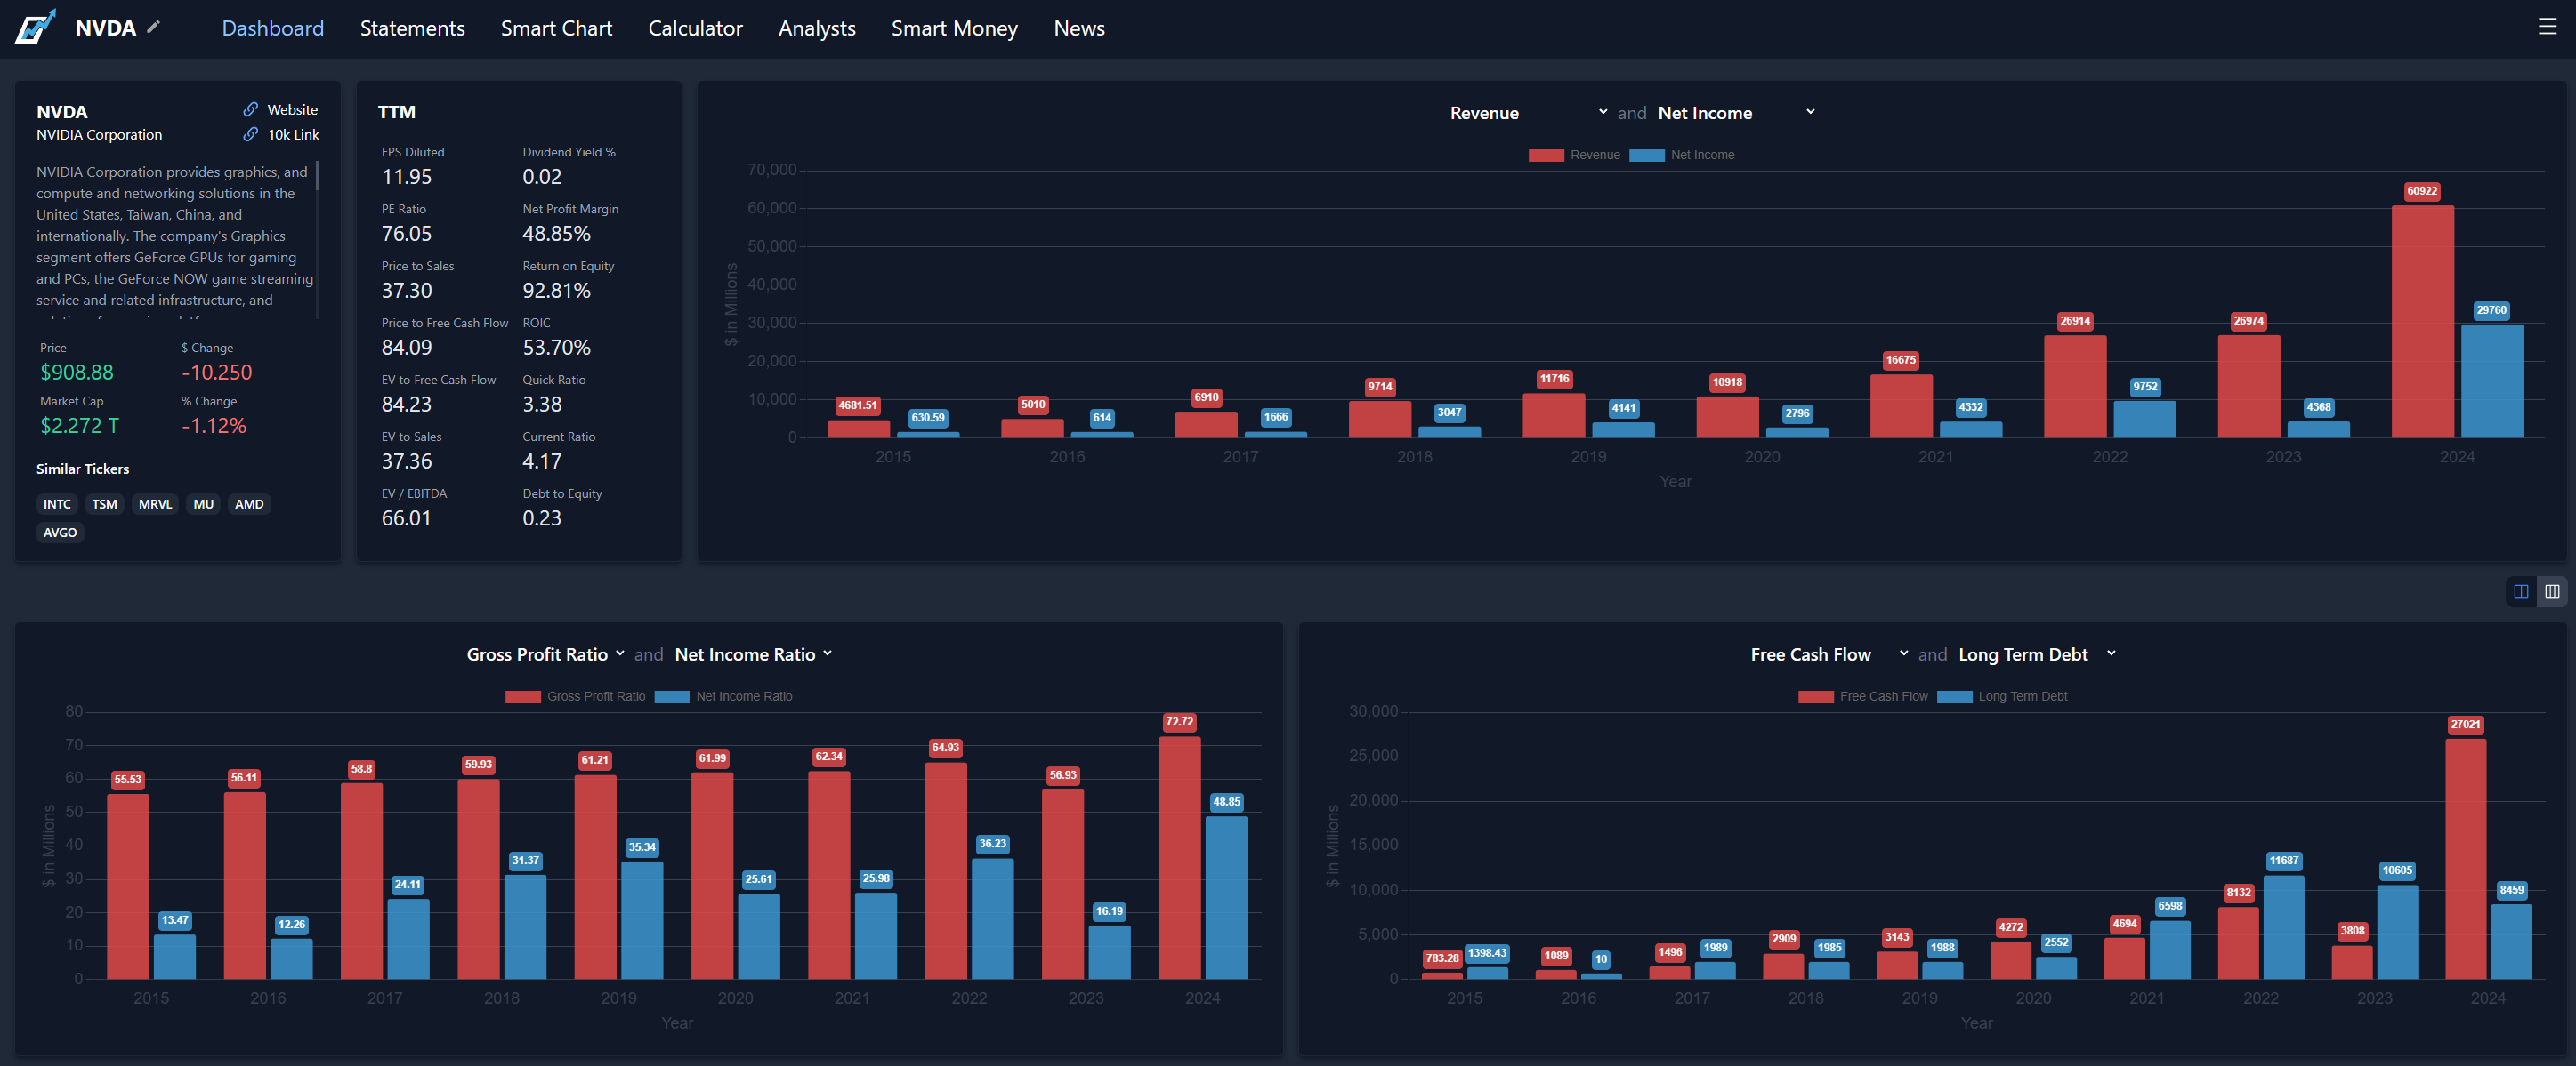Click the chain icon next to Website
The width and height of the screenshot is (2576, 1066).
[250, 108]
